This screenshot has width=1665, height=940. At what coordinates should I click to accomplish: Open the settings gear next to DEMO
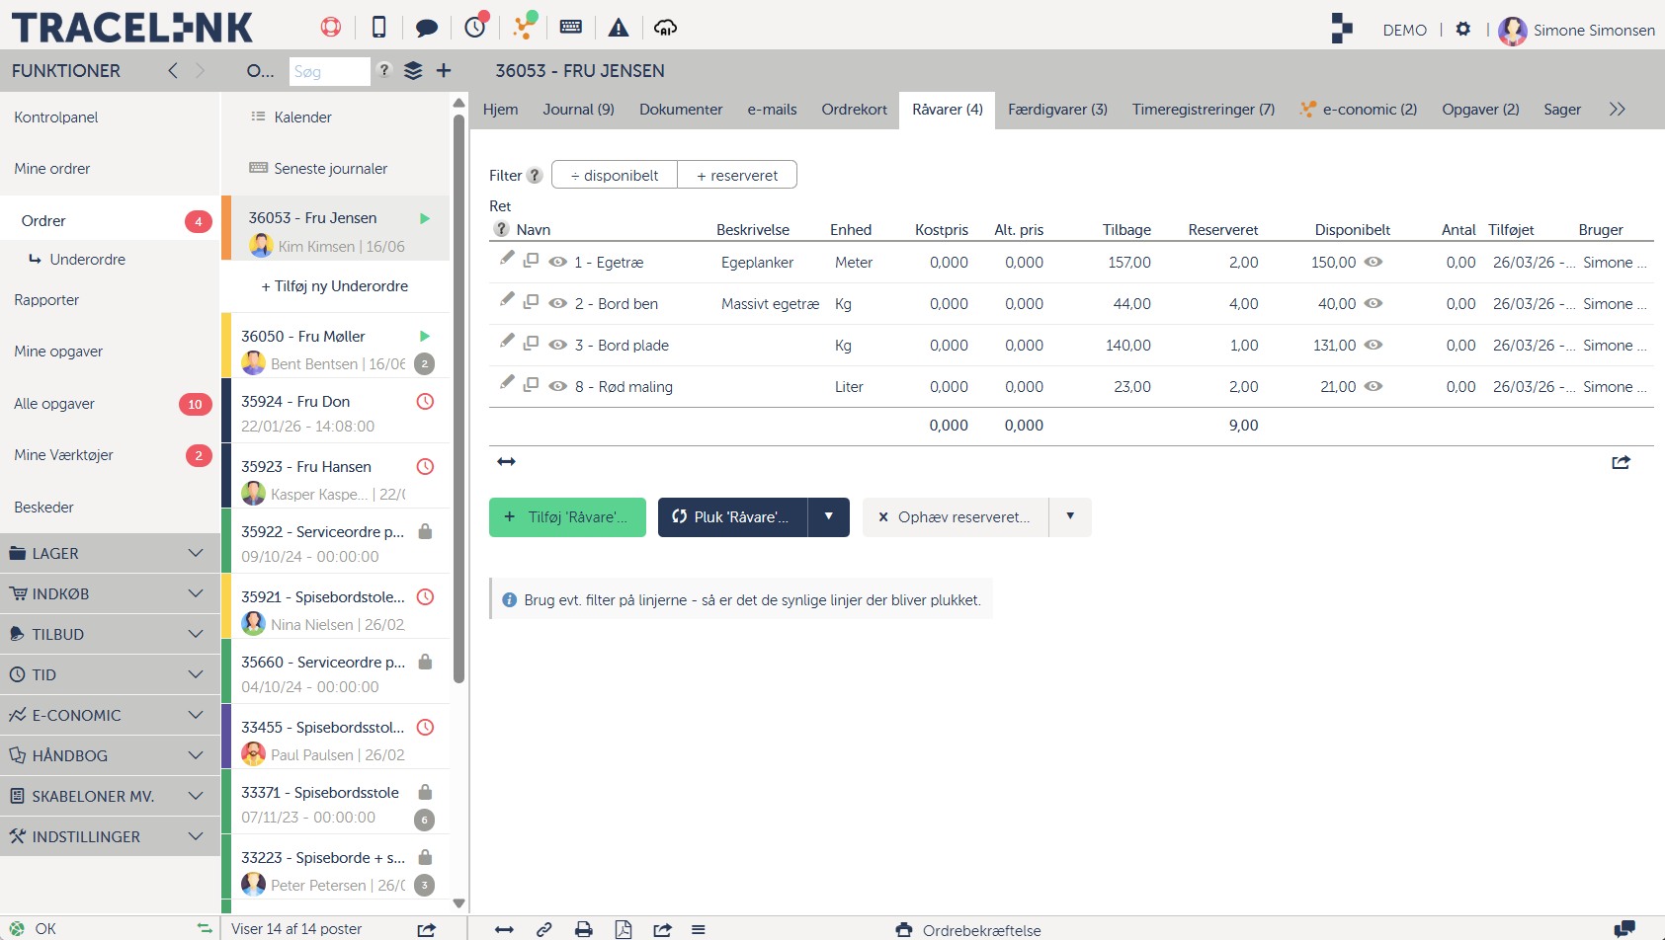(1463, 30)
